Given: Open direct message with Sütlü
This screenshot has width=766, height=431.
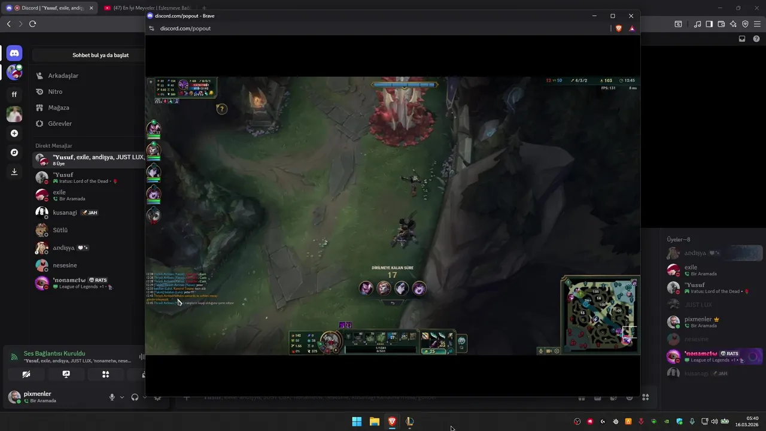Looking at the screenshot, I should 89,230.
